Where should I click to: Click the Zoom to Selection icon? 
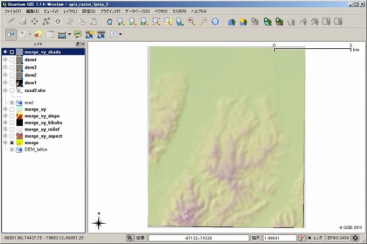(168, 22)
